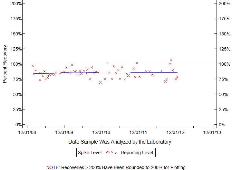The width and height of the screenshot is (232, 170).
Task: Click the 12/01/08 date on the x-axis
Action: click(27, 132)
